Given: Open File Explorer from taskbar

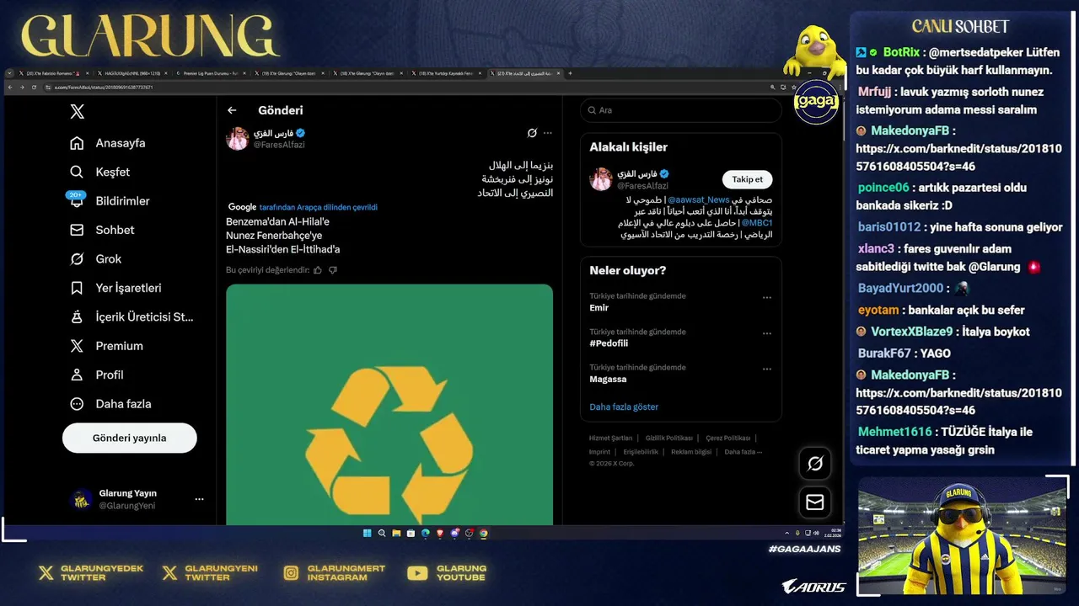Looking at the screenshot, I should pos(396,533).
